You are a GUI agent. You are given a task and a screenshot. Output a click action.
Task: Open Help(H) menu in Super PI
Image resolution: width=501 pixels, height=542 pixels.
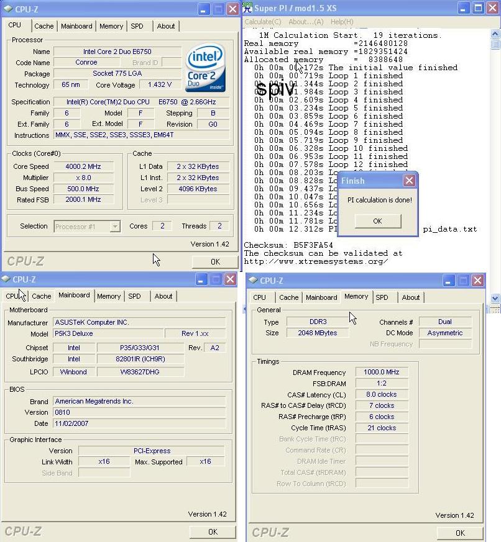point(342,22)
